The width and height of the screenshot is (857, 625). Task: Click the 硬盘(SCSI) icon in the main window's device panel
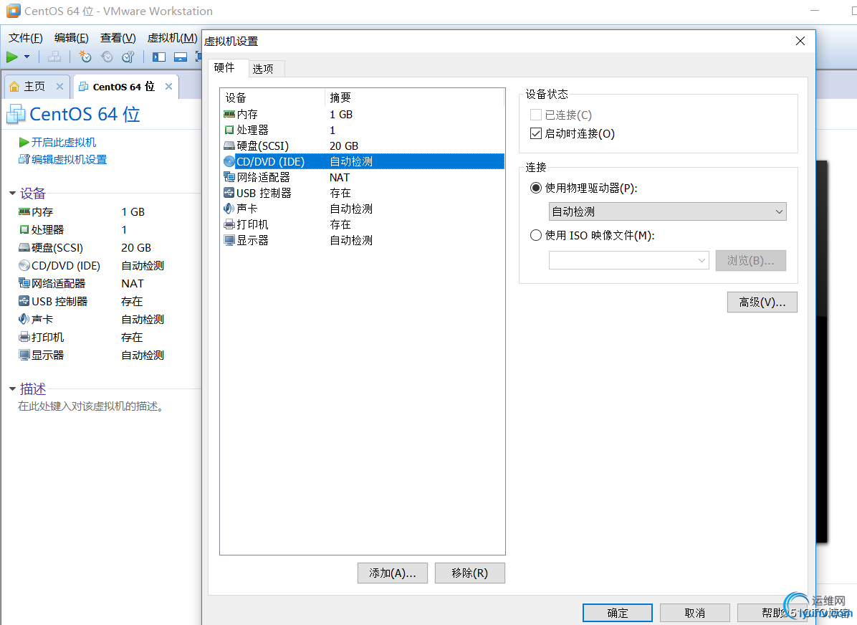click(x=24, y=248)
